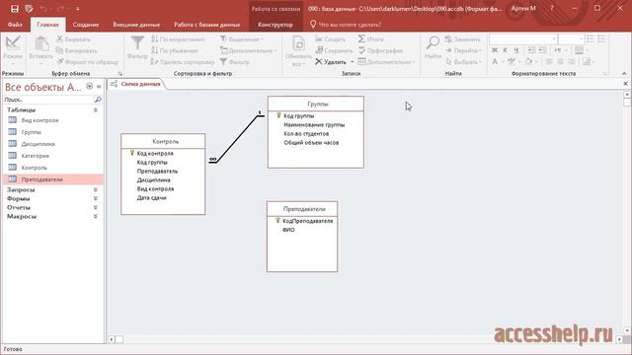The width and height of the screenshot is (632, 355).
Task: Toggle italic К formatting
Action: pyautogui.click(x=505, y=50)
